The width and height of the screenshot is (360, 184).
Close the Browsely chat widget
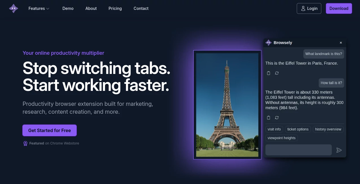(x=341, y=42)
